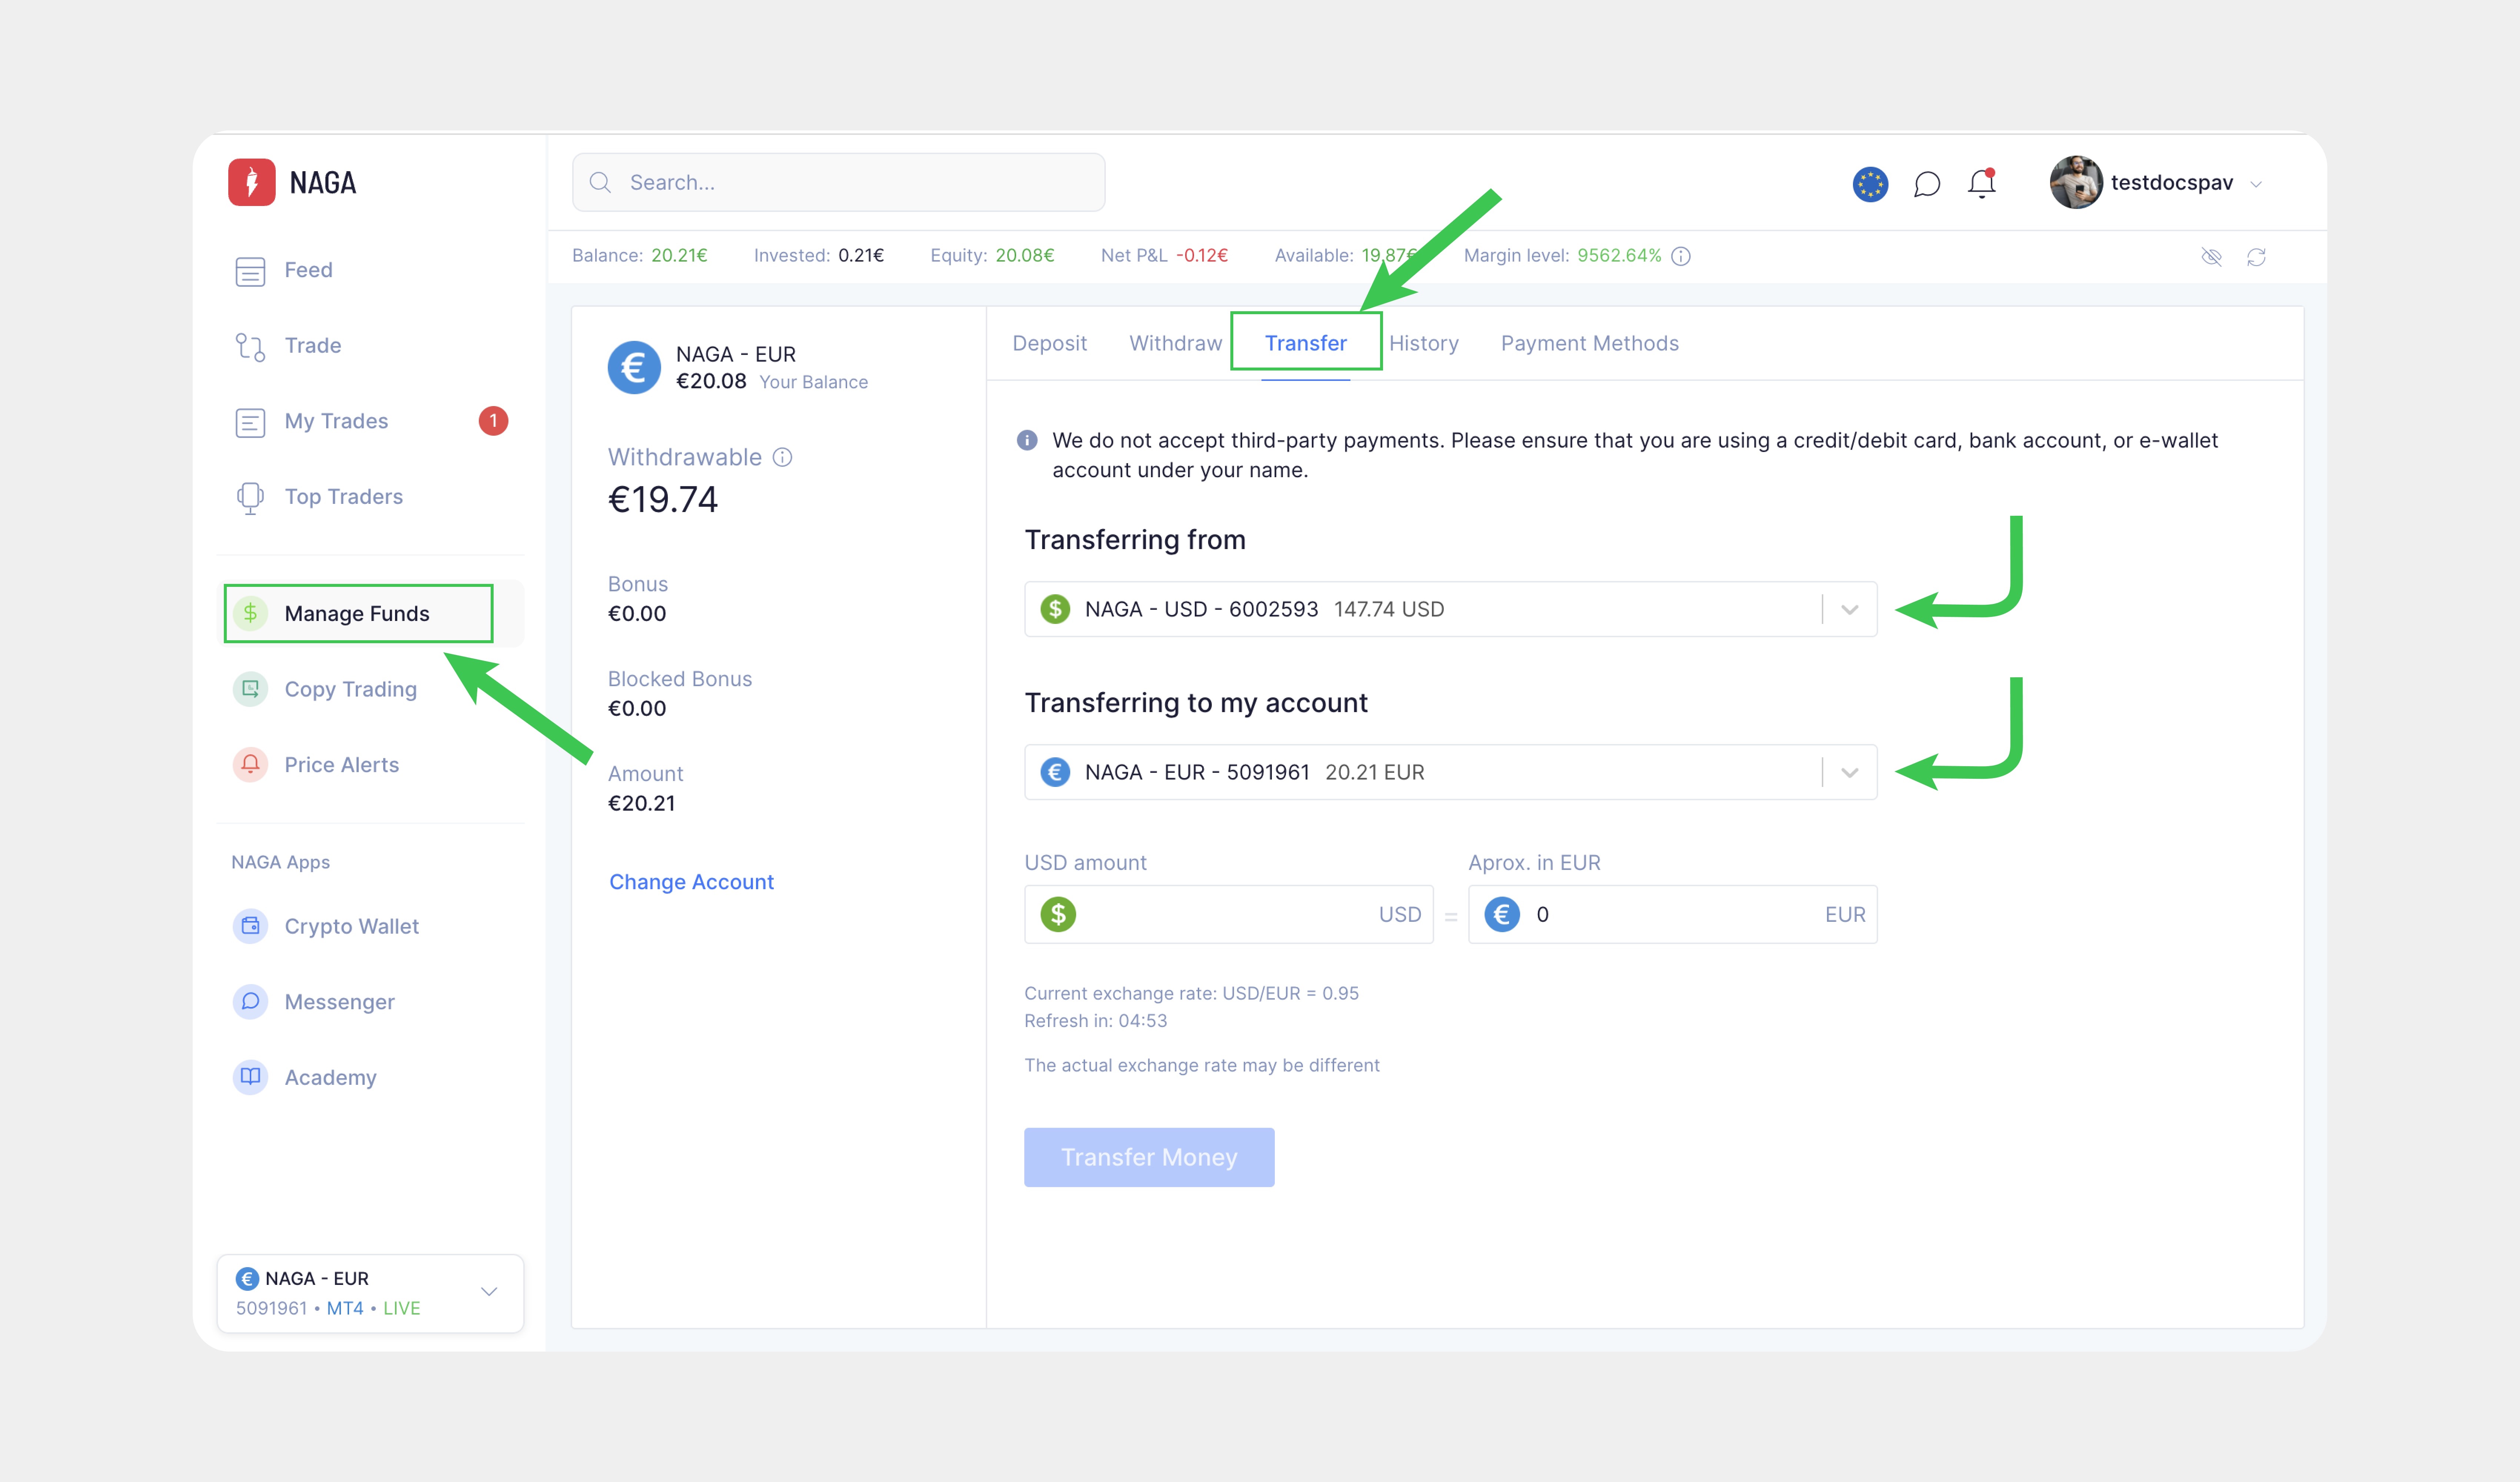Click the Net P&L -0.12€ value

click(x=1201, y=256)
